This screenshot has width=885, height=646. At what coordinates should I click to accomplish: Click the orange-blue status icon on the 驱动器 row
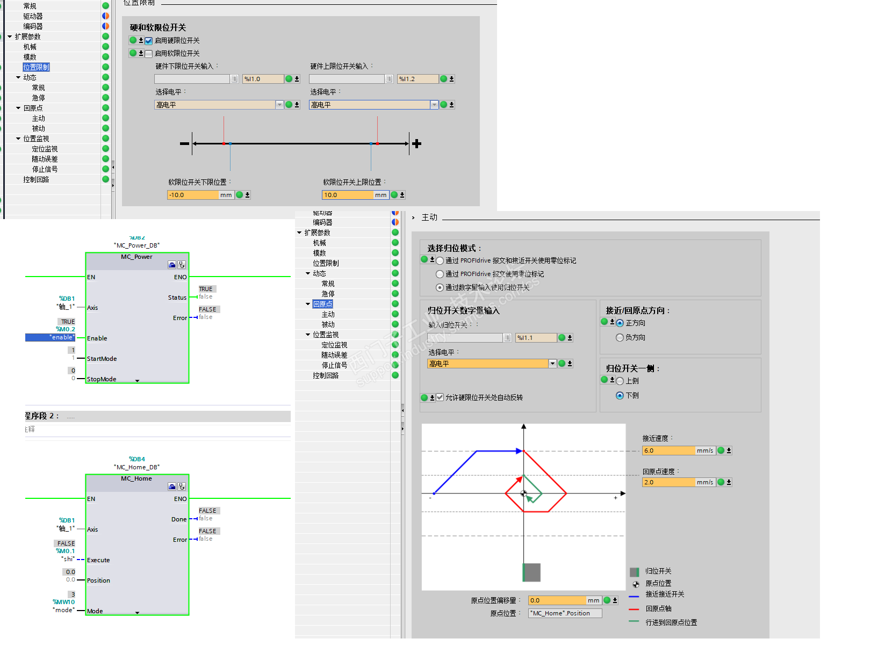pos(105,16)
